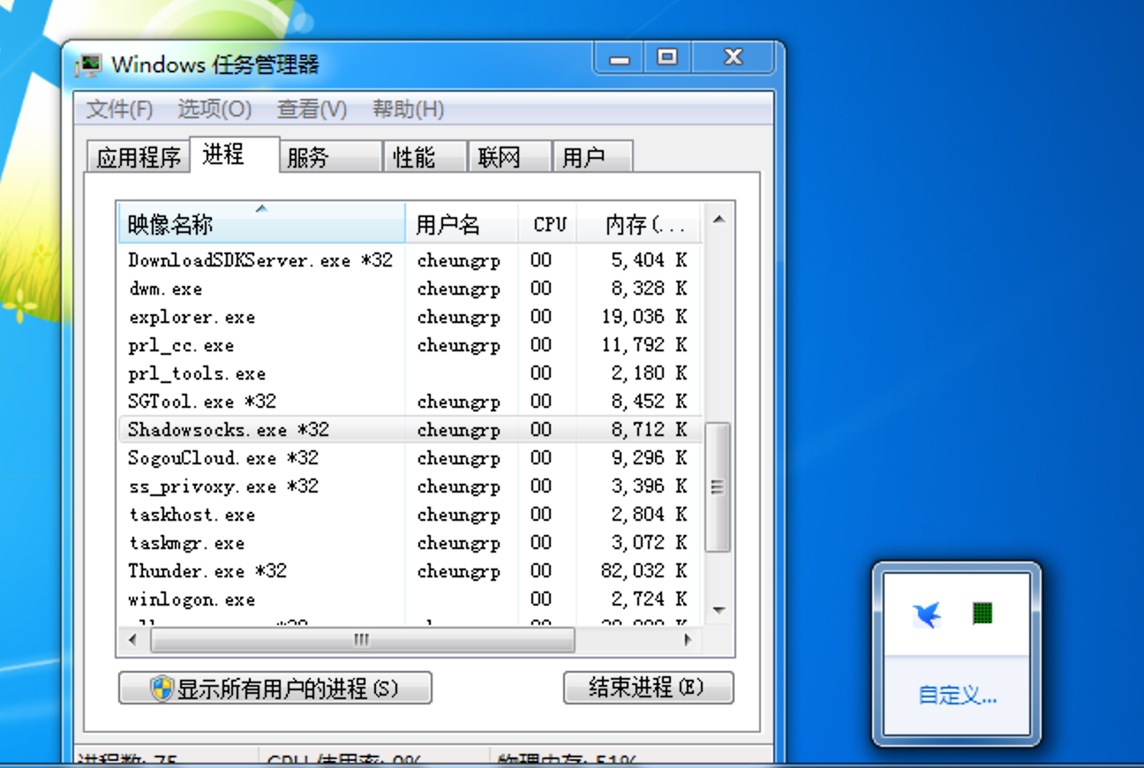Open 自定义... notification area settings
This screenshot has width=1144, height=768.
[x=956, y=695]
